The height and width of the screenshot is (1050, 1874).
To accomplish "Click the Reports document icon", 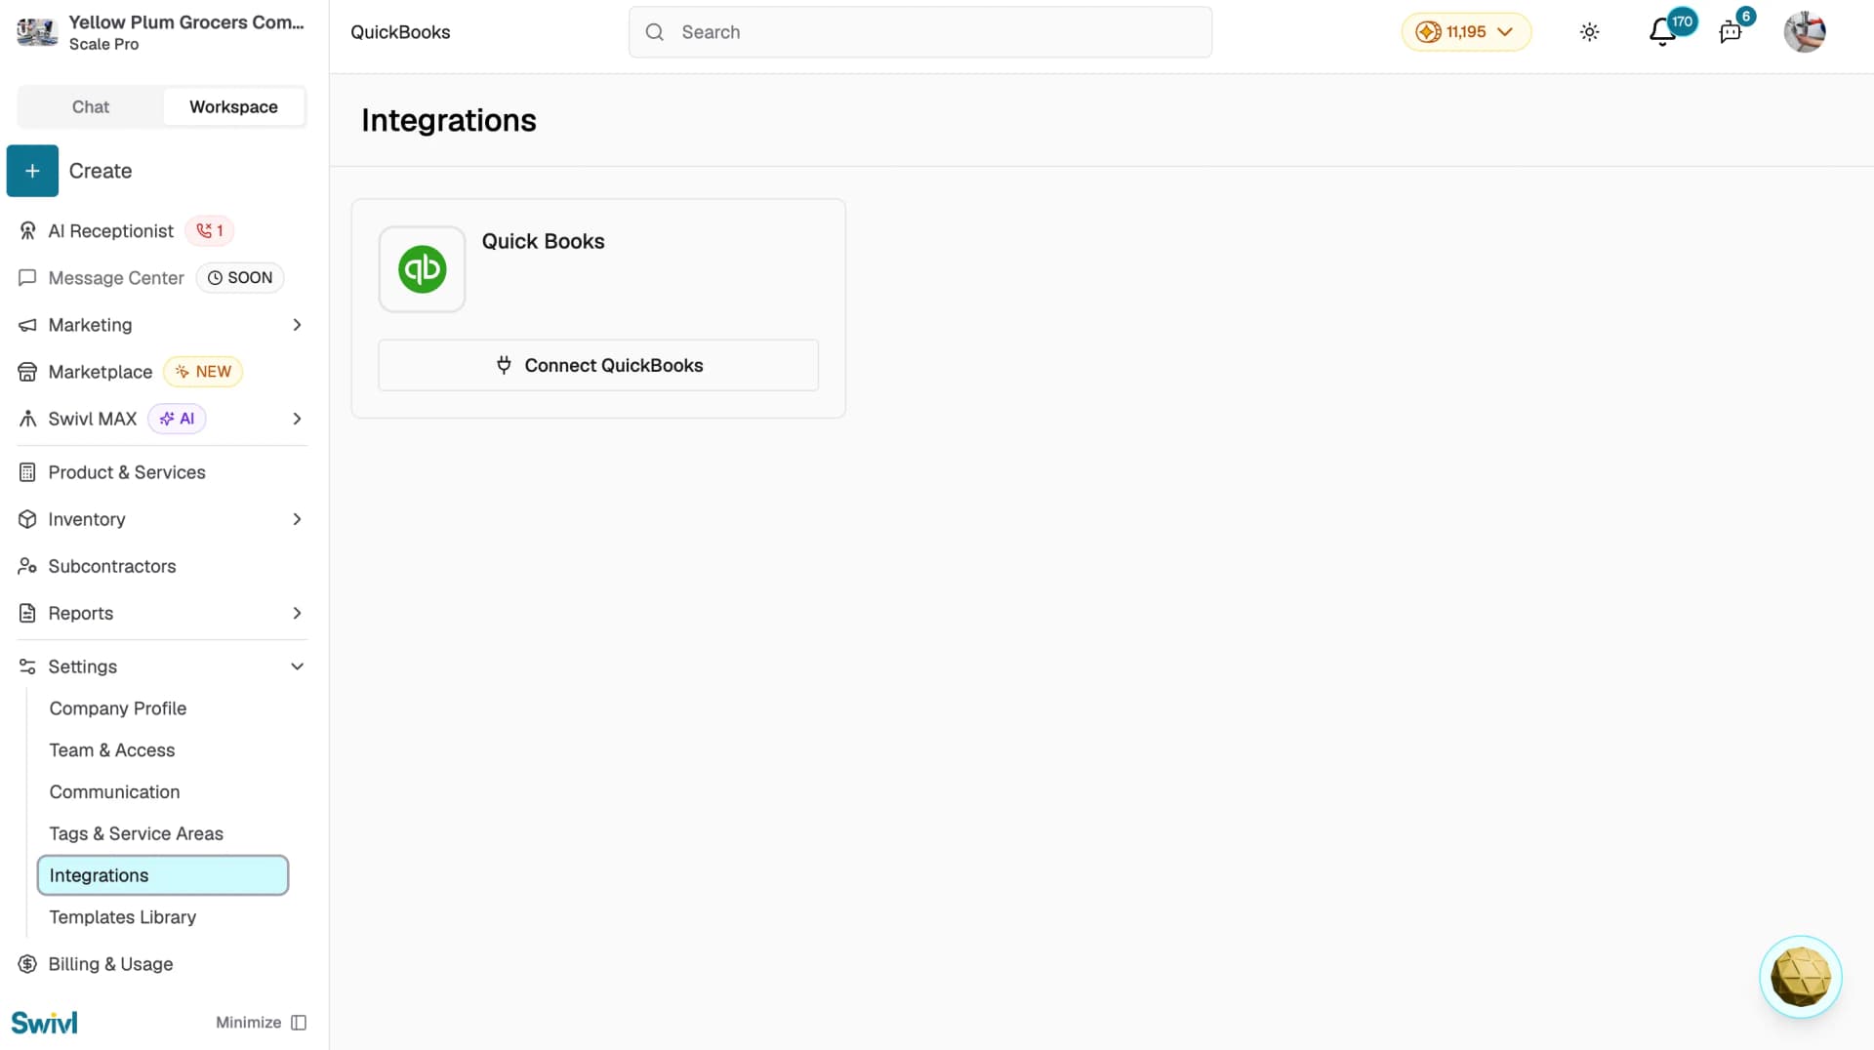I will (x=27, y=613).
